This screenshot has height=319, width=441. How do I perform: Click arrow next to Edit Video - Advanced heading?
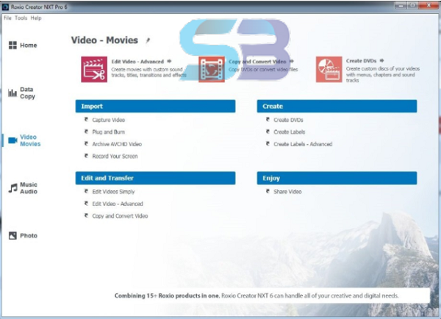[169, 61]
